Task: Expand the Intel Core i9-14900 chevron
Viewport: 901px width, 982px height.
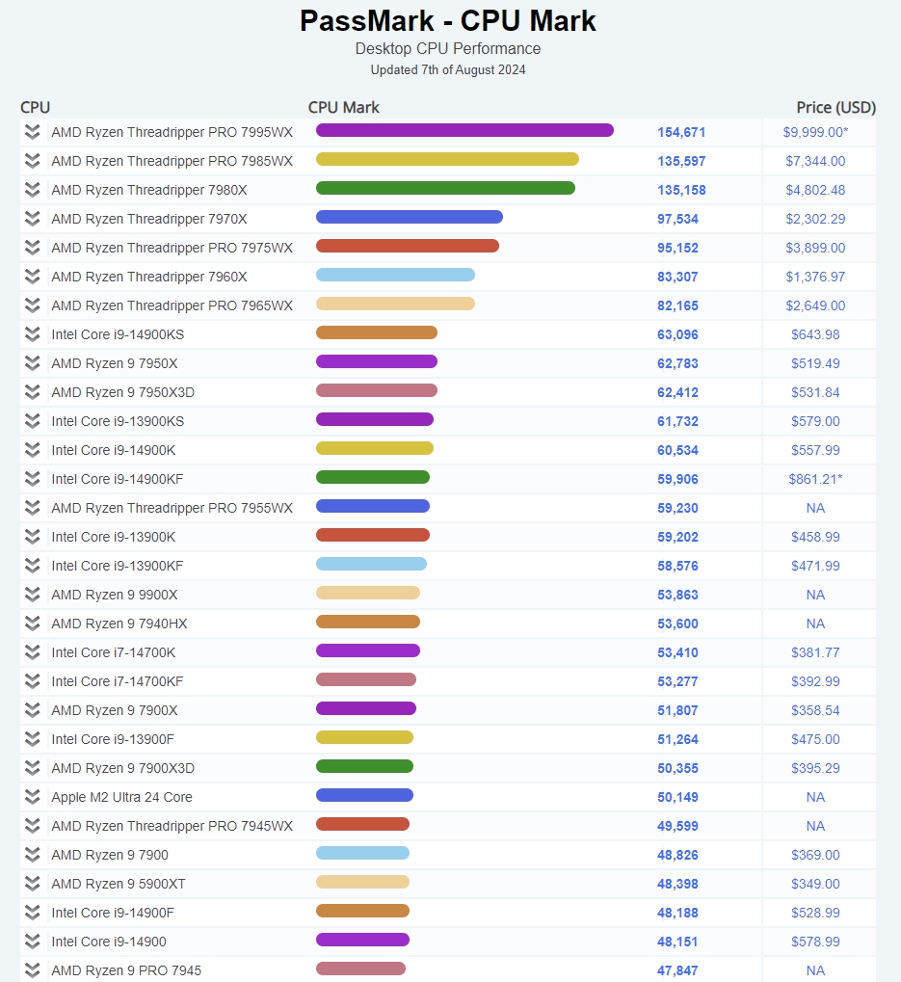Action: coord(33,942)
